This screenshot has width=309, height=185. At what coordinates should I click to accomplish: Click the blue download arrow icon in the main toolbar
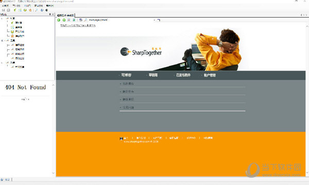coord(42,10)
